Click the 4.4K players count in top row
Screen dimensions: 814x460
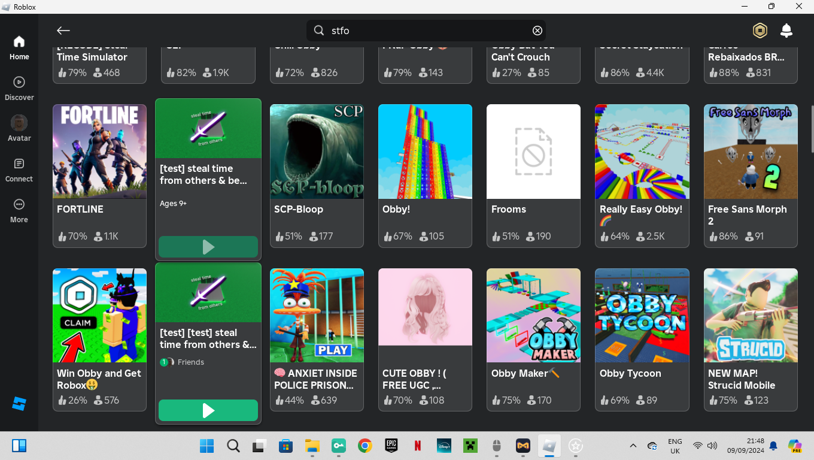click(x=651, y=72)
